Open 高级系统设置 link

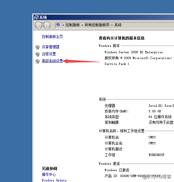tap(52, 61)
